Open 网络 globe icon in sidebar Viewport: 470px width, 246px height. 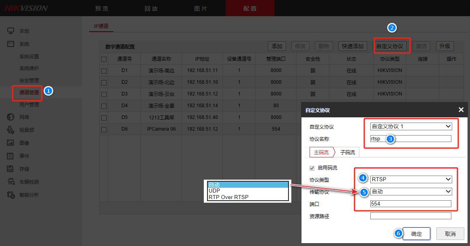click(11, 117)
